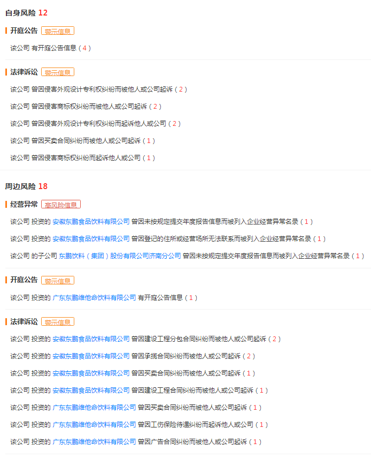
Task: Click 开庭公告 title under 周边风险
Action: coord(24,280)
